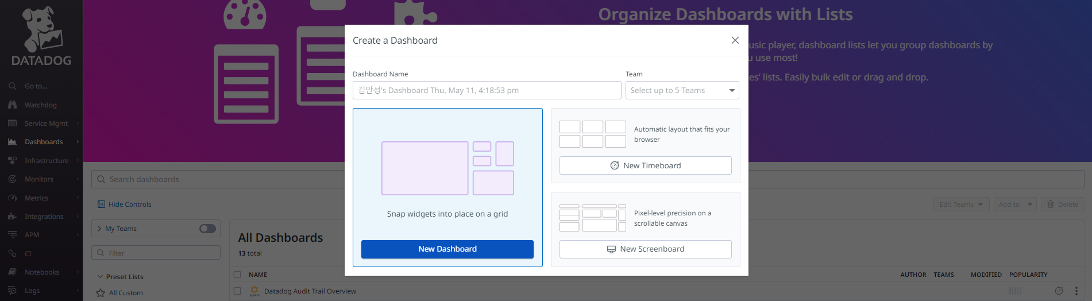This screenshot has height=301, width=1092.
Task: Click the Watchdog binoculars icon
Action: pos(12,105)
